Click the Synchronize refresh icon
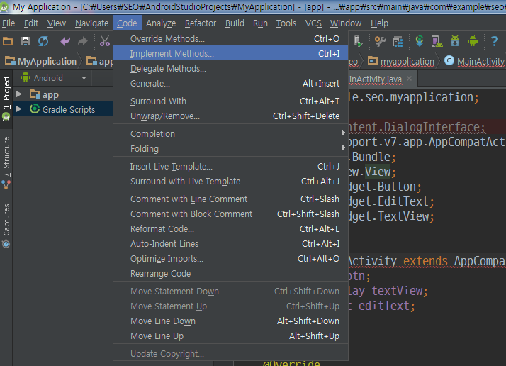The height and width of the screenshot is (366, 506). tap(43, 41)
